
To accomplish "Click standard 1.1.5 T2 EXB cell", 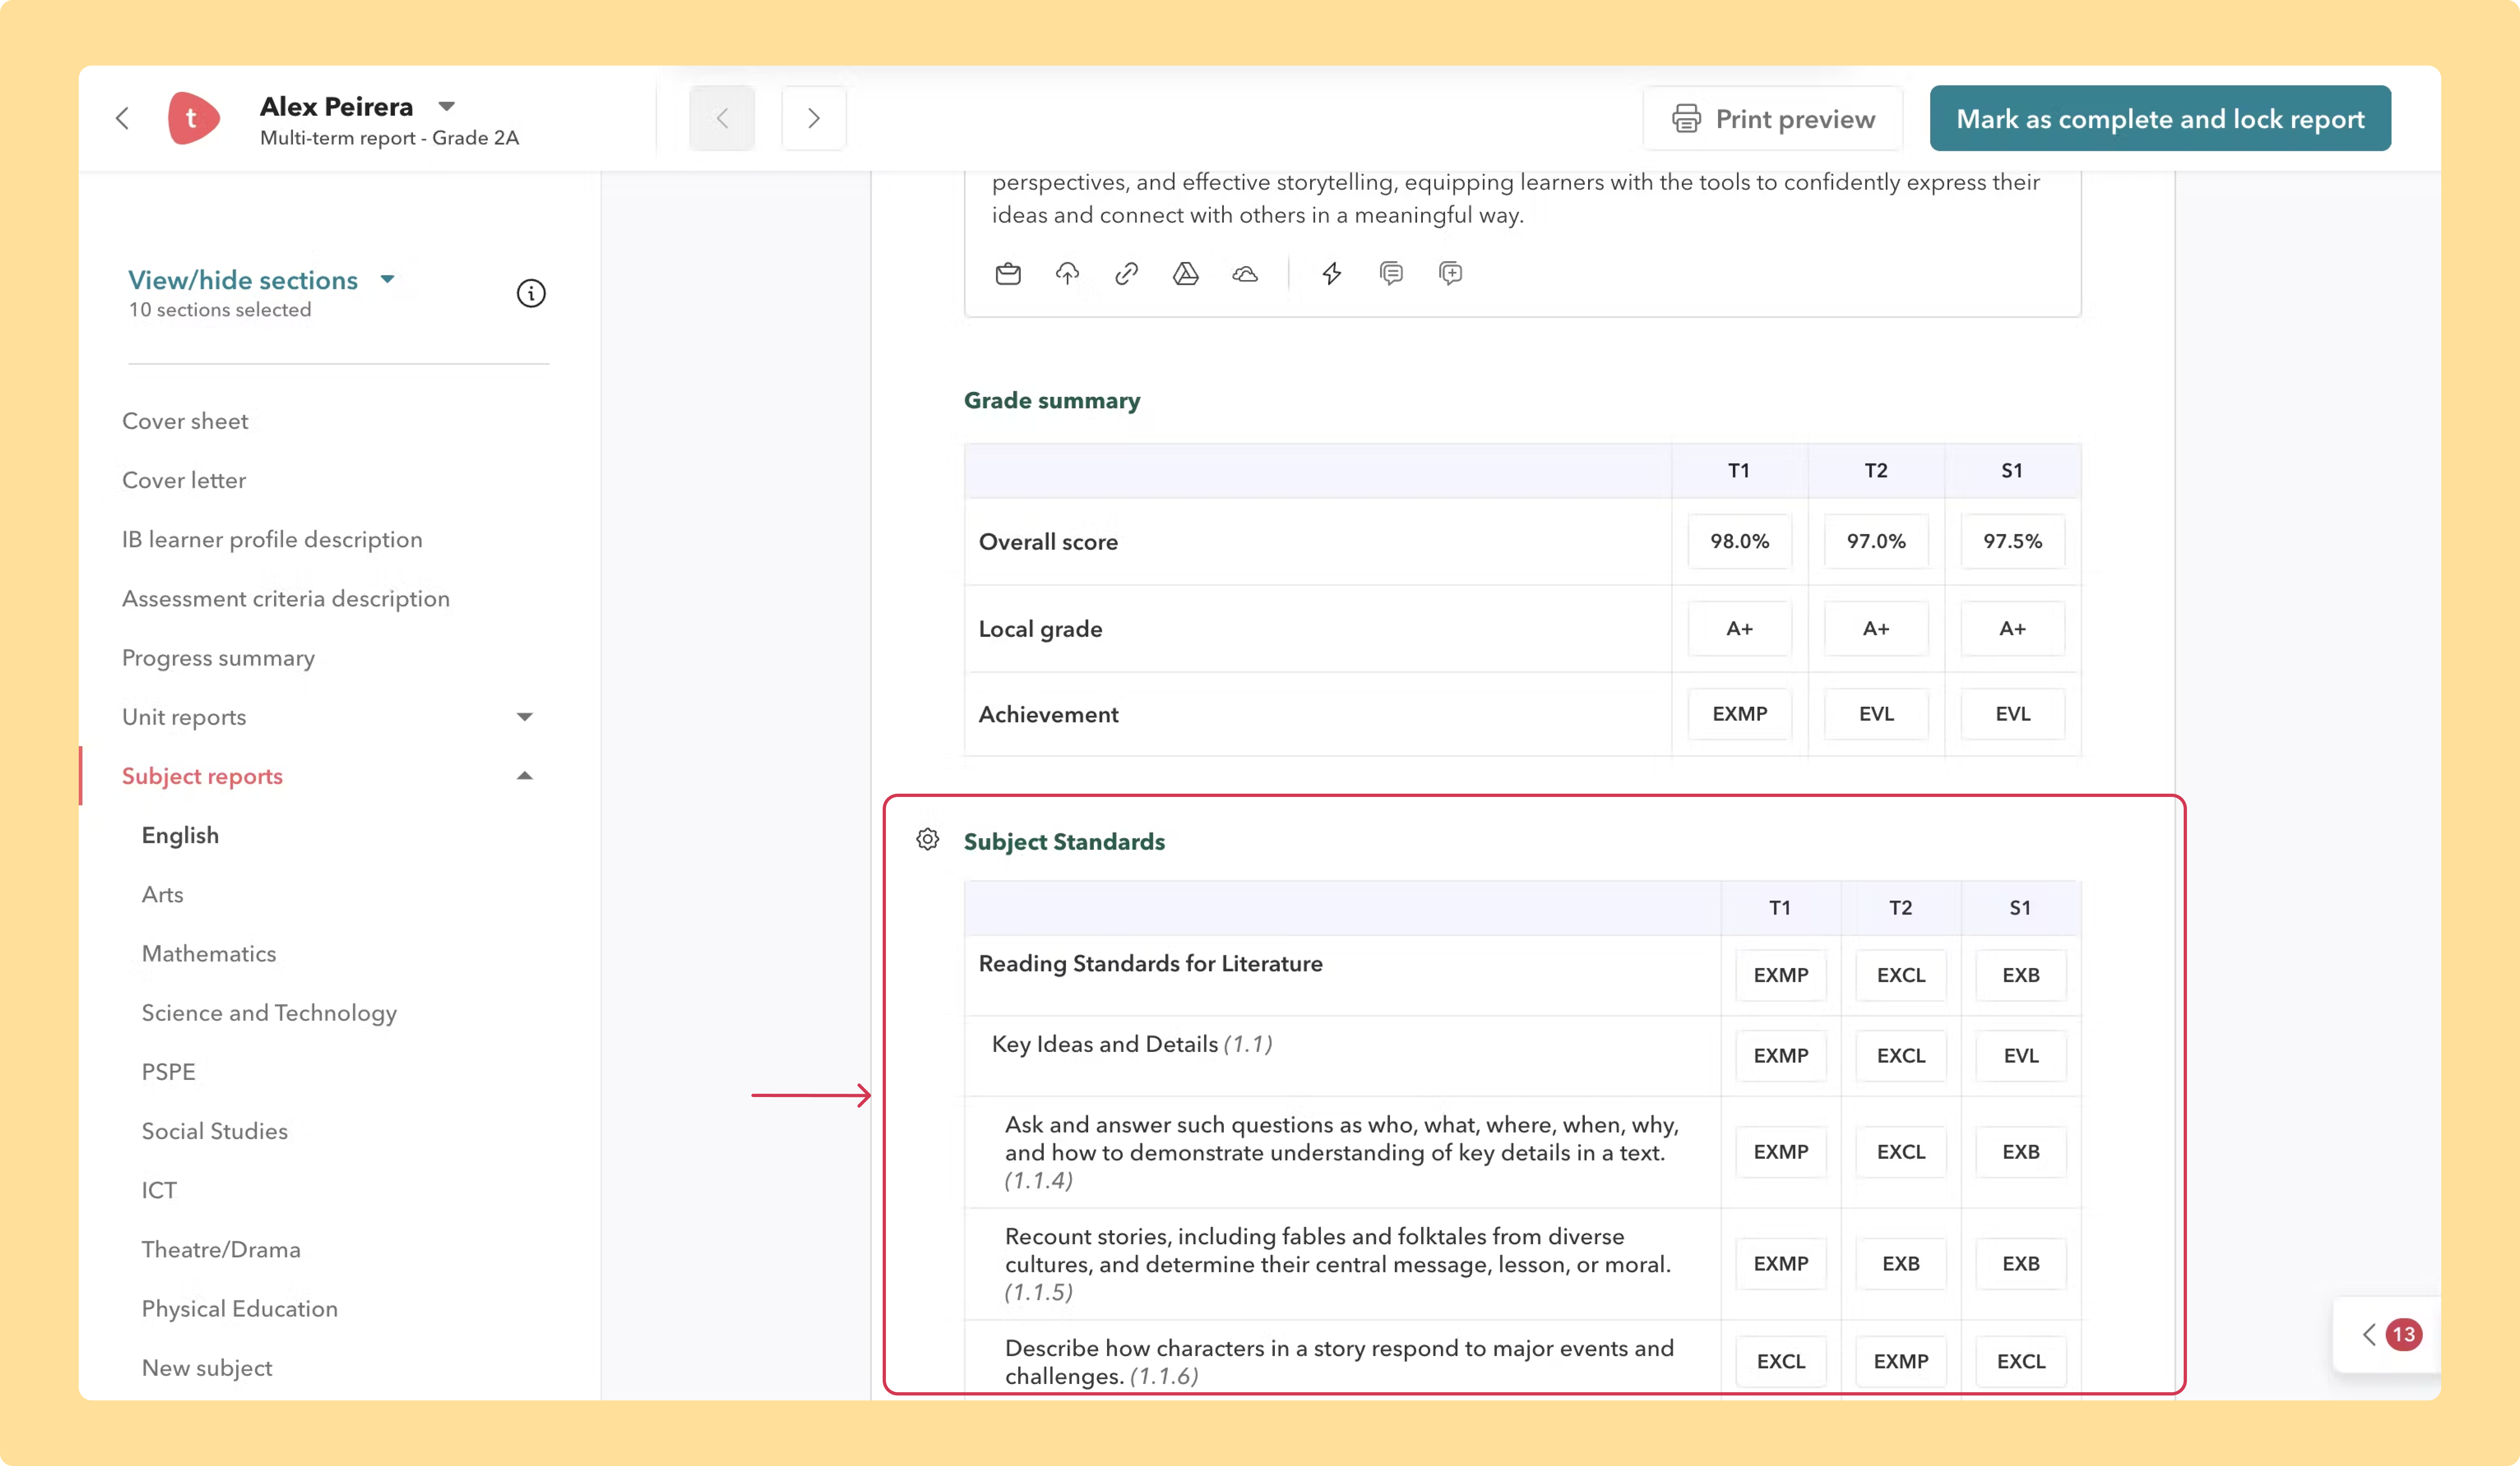I will [x=1901, y=1264].
